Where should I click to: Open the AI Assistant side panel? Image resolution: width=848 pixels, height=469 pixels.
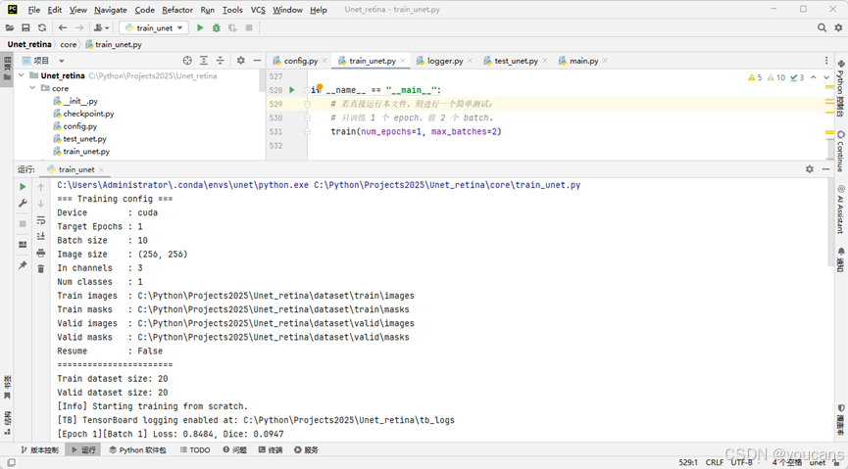click(840, 210)
